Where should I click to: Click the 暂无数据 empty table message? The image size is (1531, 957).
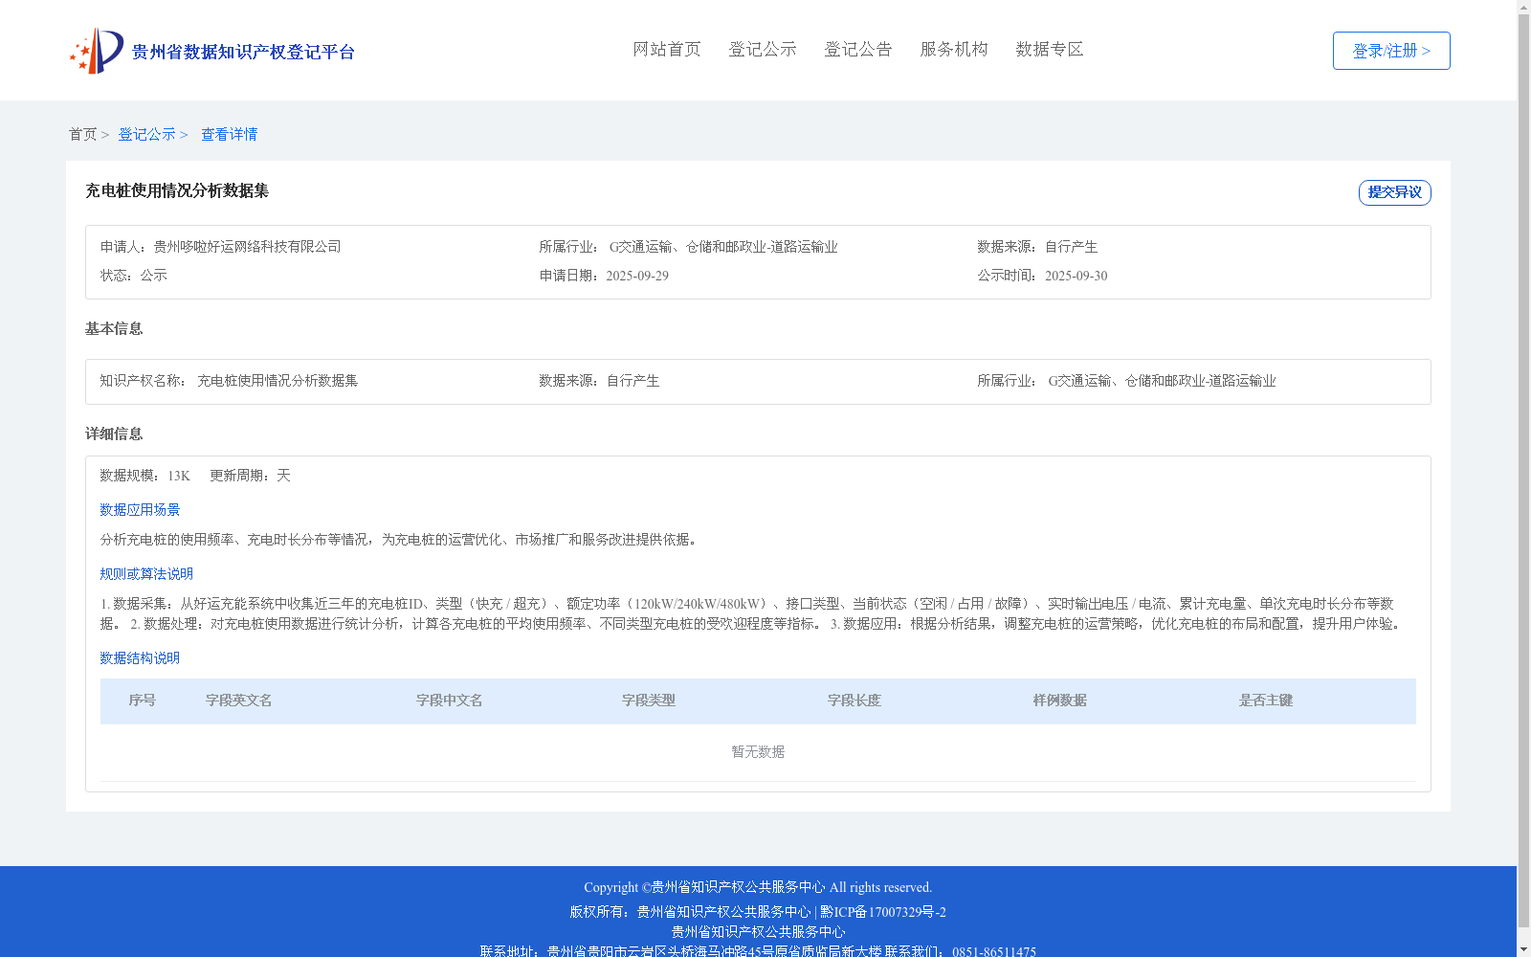[758, 752]
